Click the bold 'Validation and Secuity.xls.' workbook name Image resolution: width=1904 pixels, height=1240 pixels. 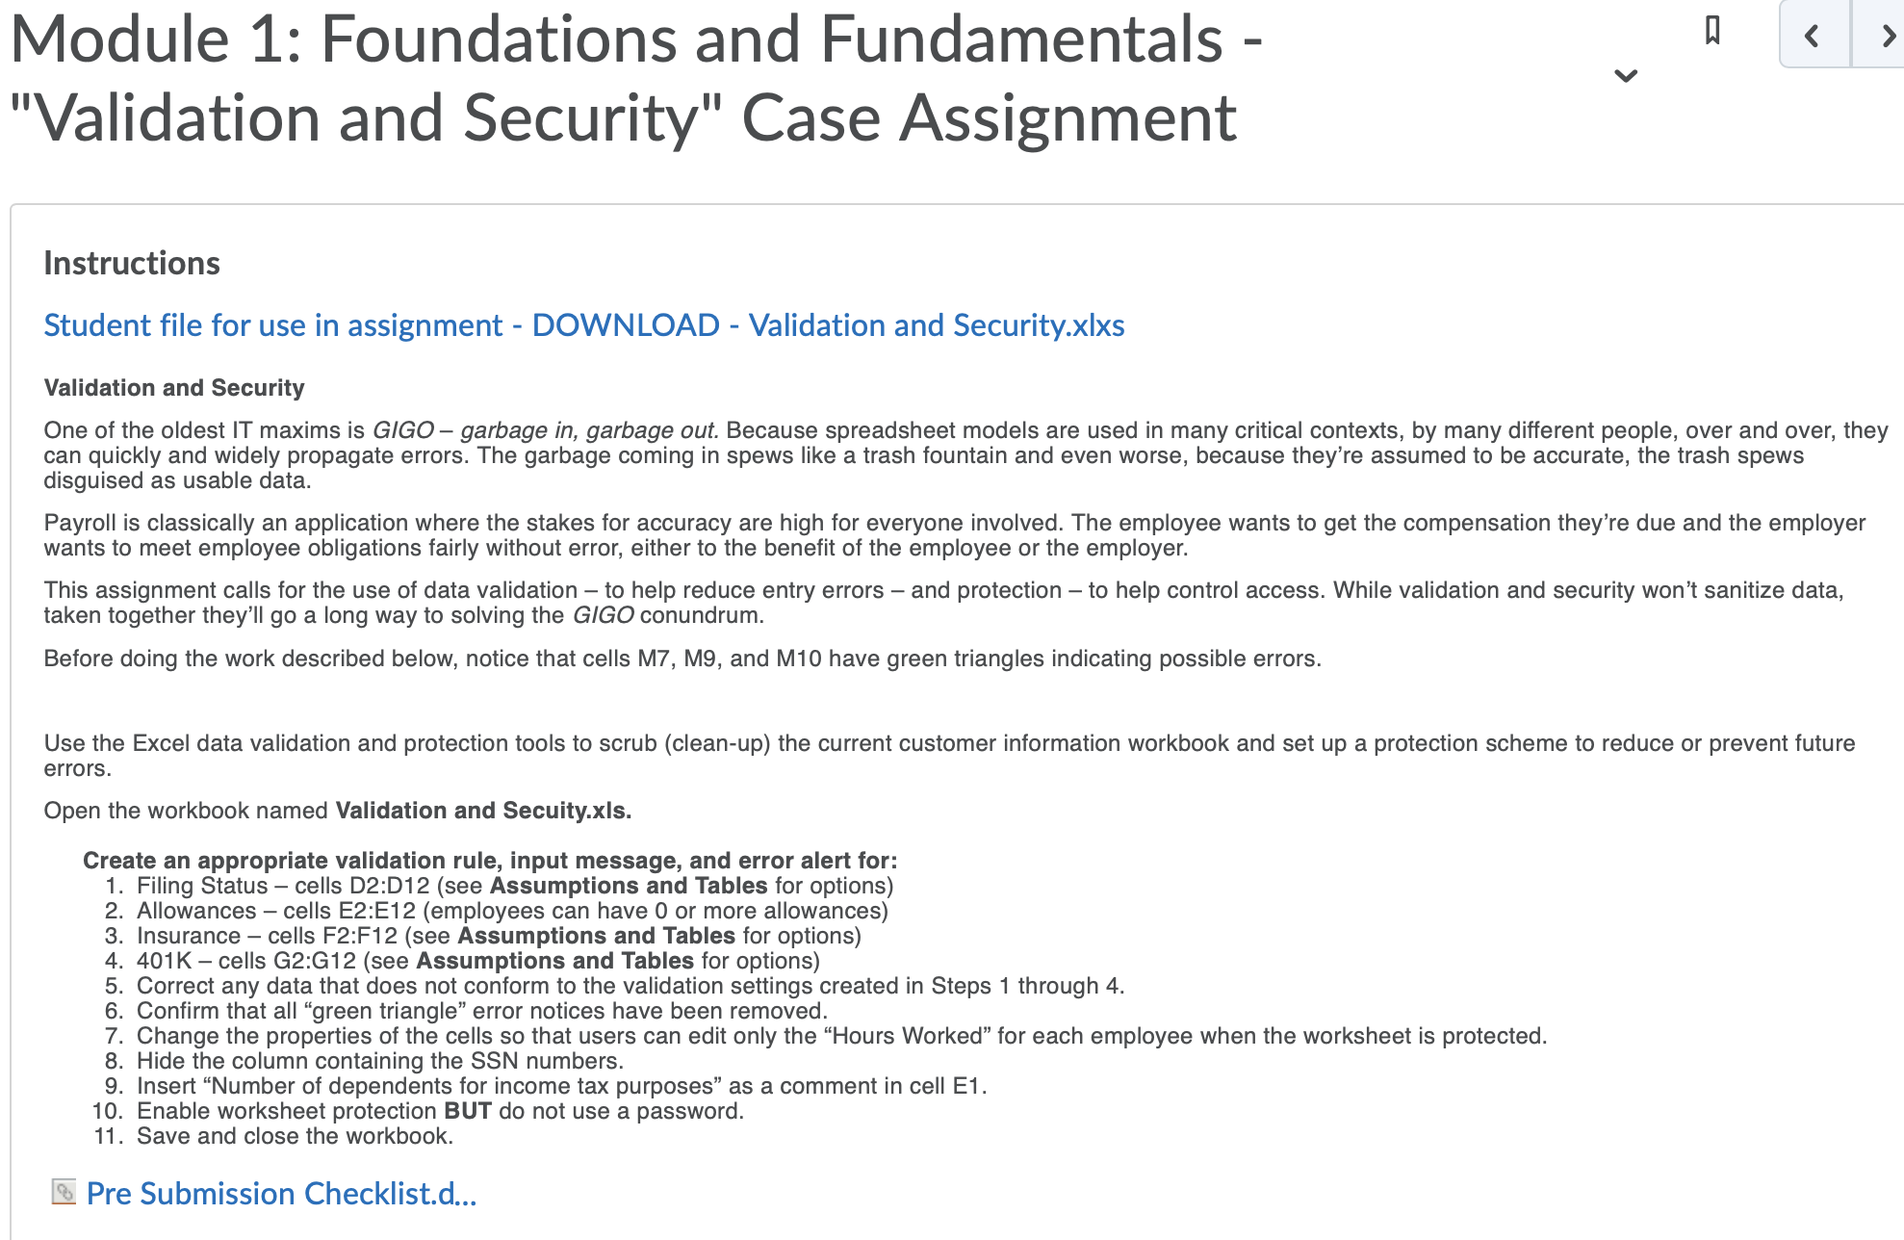pos(483,811)
